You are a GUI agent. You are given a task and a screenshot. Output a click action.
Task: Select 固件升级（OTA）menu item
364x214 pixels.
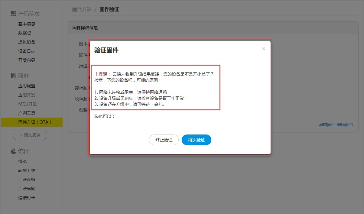[x=35, y=122]
